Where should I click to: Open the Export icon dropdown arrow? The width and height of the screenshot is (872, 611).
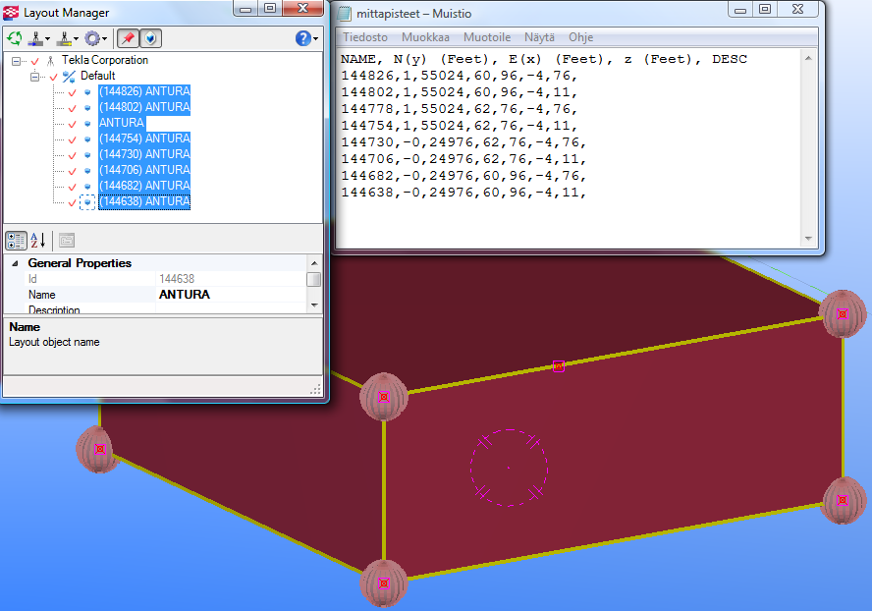point(76,39)
